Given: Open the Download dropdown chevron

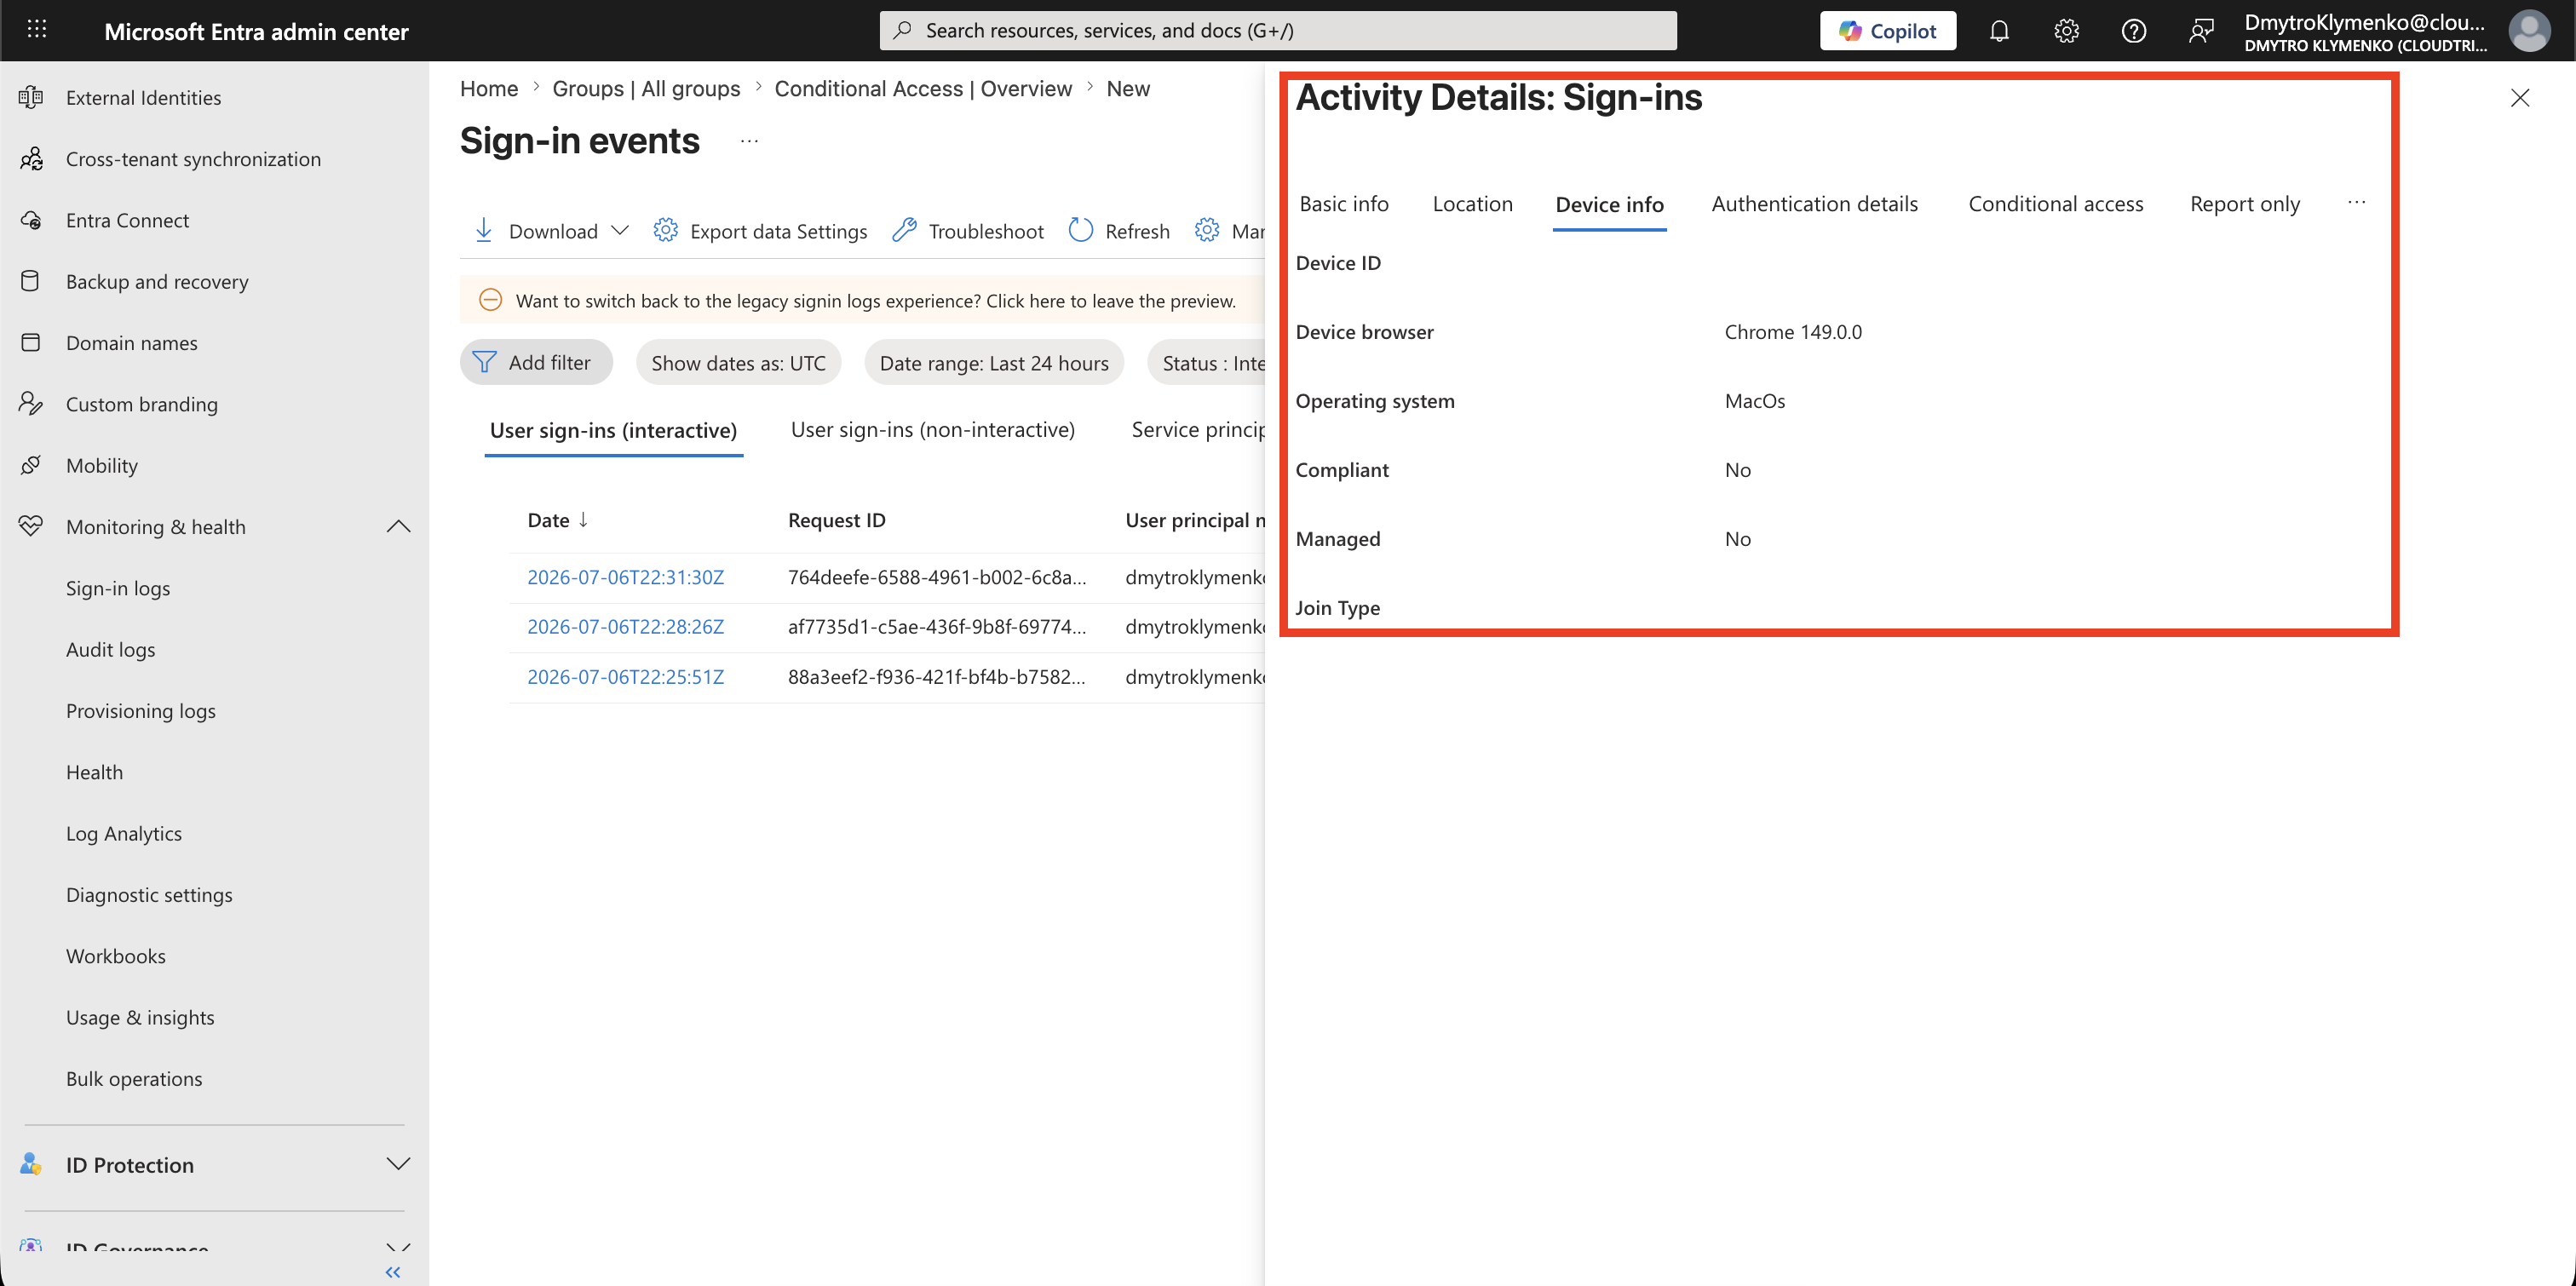Looking at the screenshot, I should point(620,231).
